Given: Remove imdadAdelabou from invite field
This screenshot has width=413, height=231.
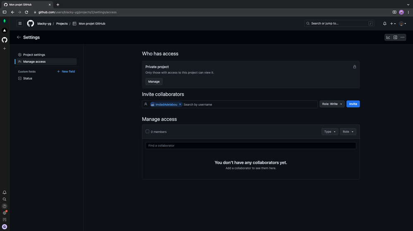Looking at the screenshot, I should [x=180, y=104].
